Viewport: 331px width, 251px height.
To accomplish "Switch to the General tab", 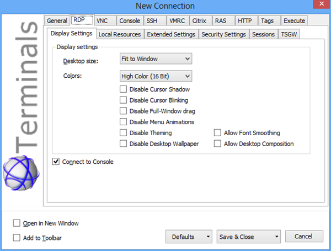I will (57, 21).
